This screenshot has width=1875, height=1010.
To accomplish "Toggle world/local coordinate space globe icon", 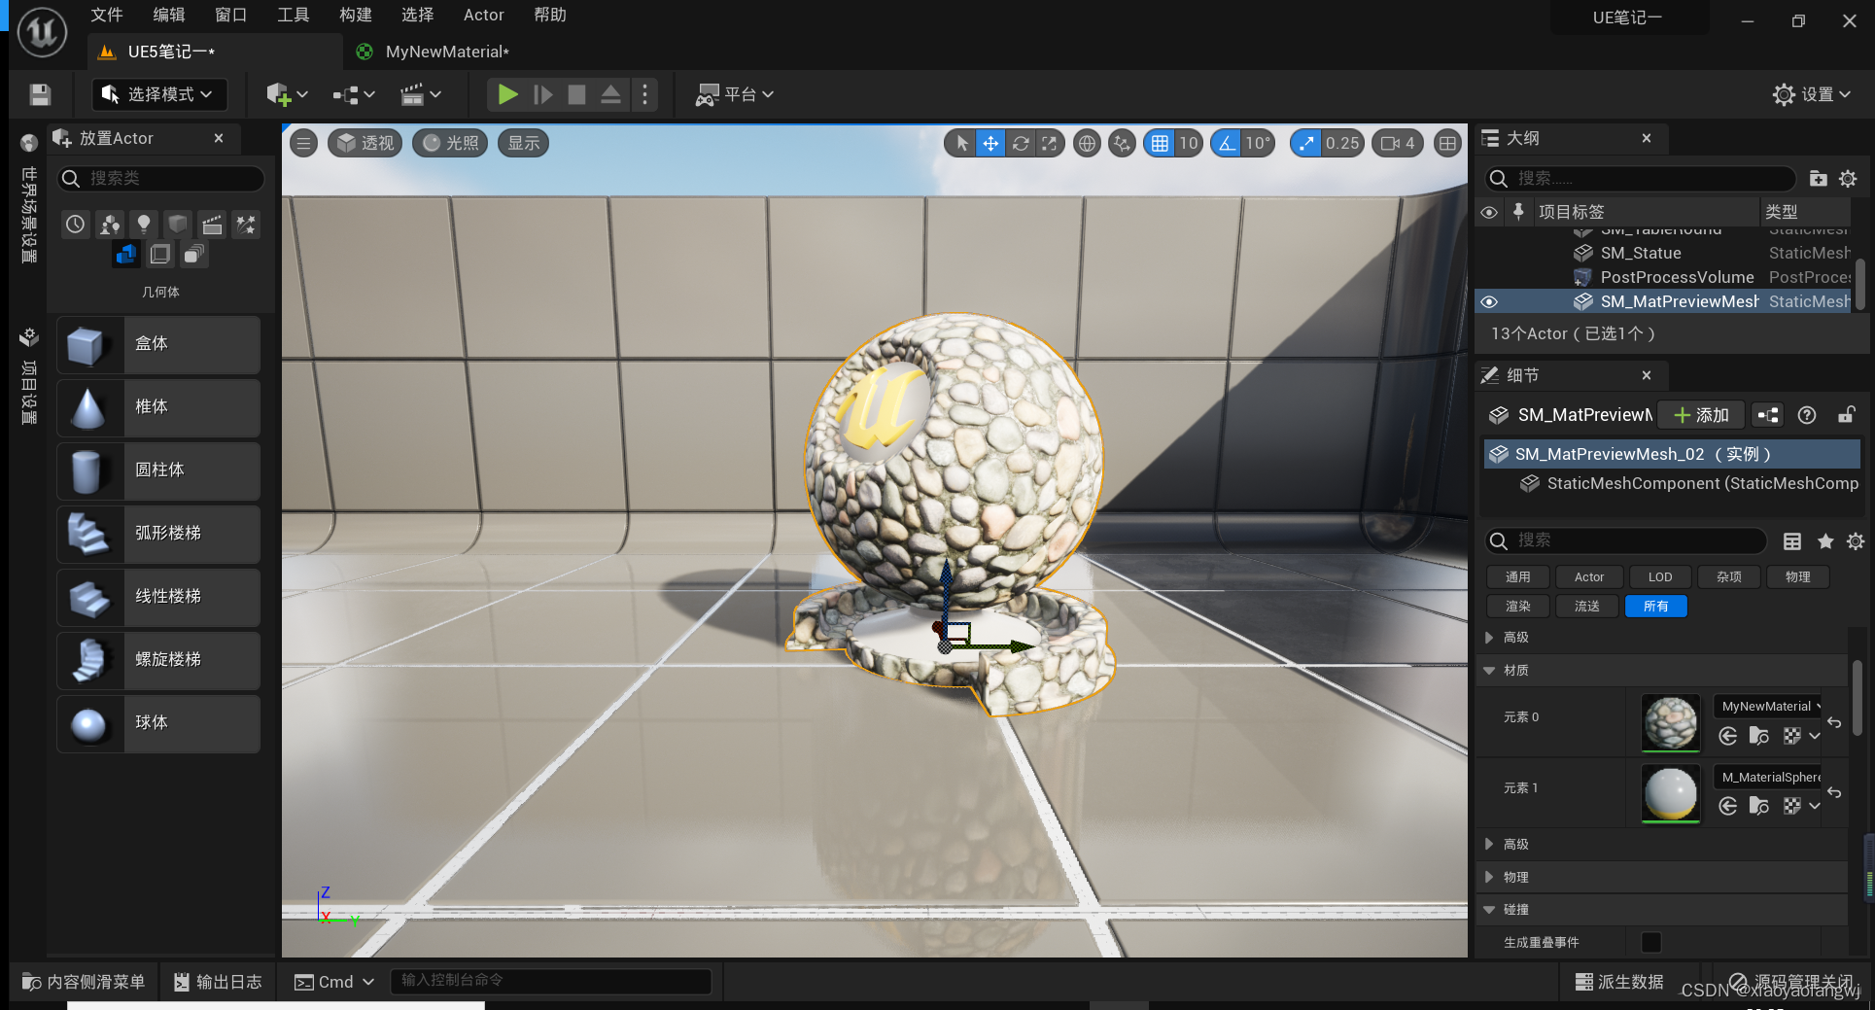I will pyautogui.click(x=1087, y=144).
